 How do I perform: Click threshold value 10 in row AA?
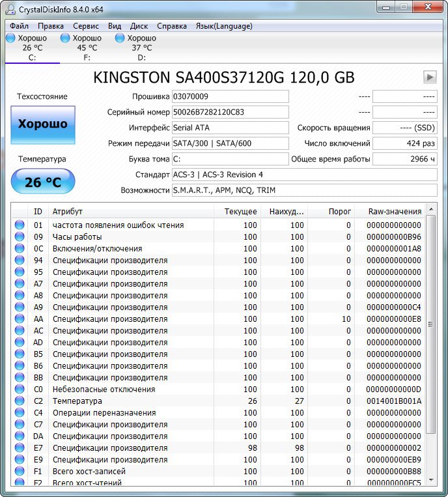pyautogui.click(x=346, y=319)
